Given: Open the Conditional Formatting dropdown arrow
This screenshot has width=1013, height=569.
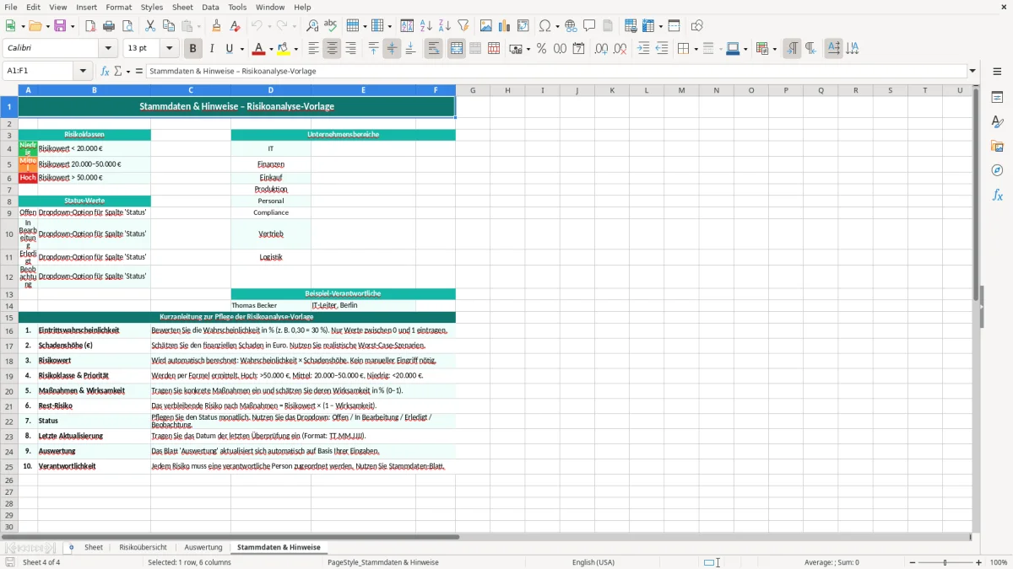Looking at the screenshot, I should (774, 49).
